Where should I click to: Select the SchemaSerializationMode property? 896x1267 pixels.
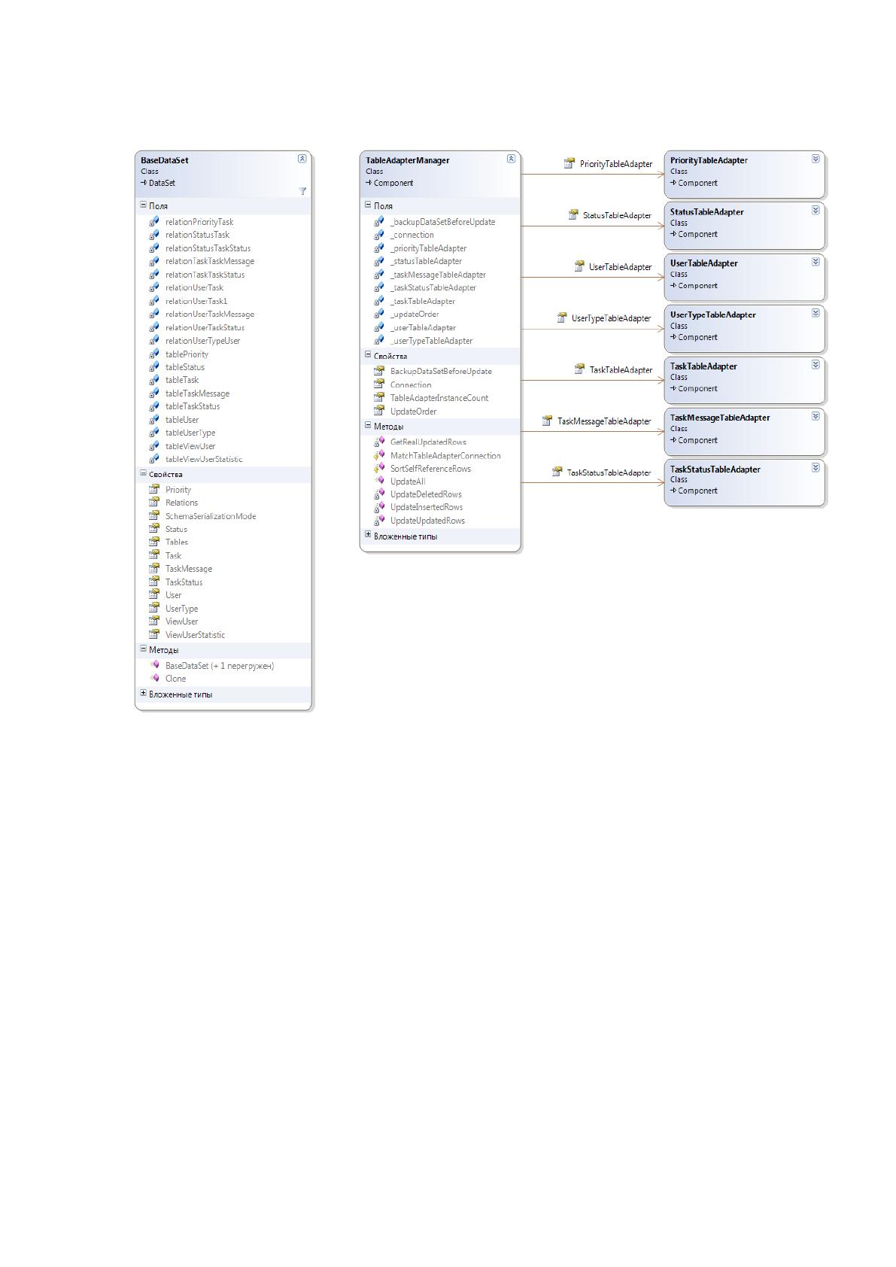click(x=211, y=516)
